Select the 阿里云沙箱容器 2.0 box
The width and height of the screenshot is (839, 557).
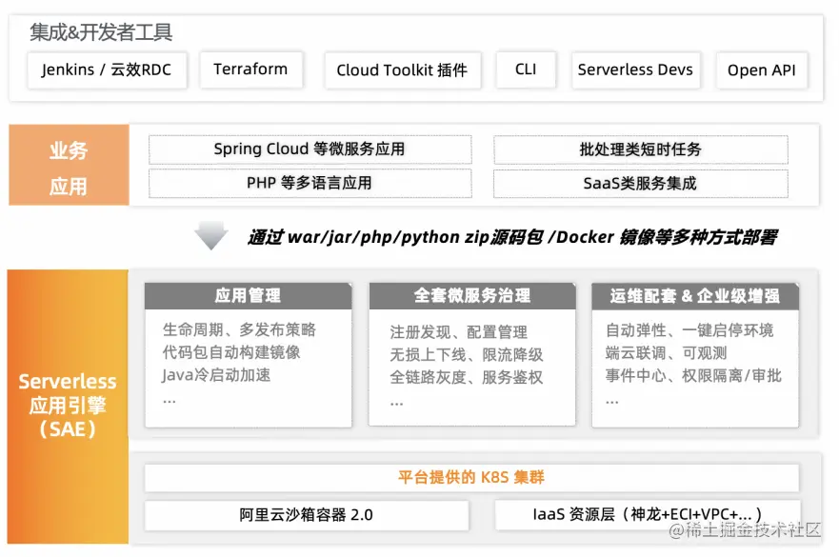[x=307, y=515]
